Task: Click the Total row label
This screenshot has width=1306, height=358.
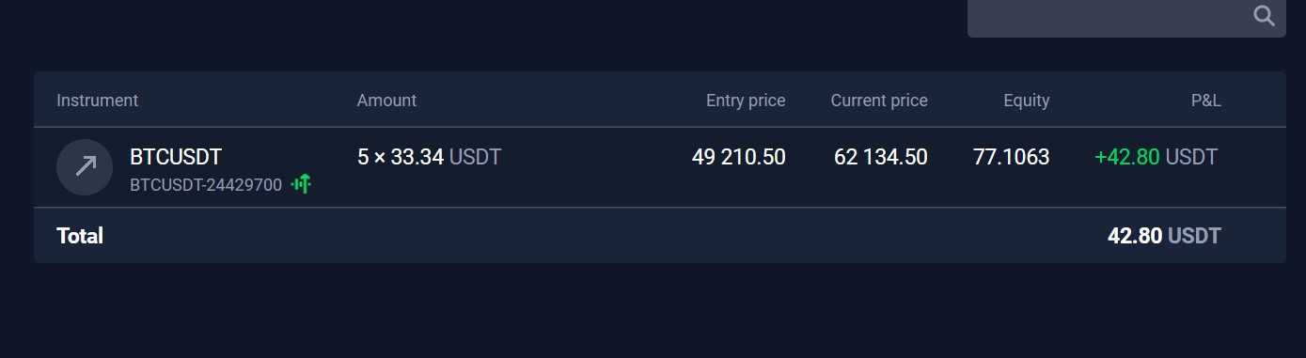Action: [x=80, y=236]
